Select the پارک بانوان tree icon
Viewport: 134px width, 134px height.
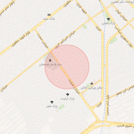(108, 19)
